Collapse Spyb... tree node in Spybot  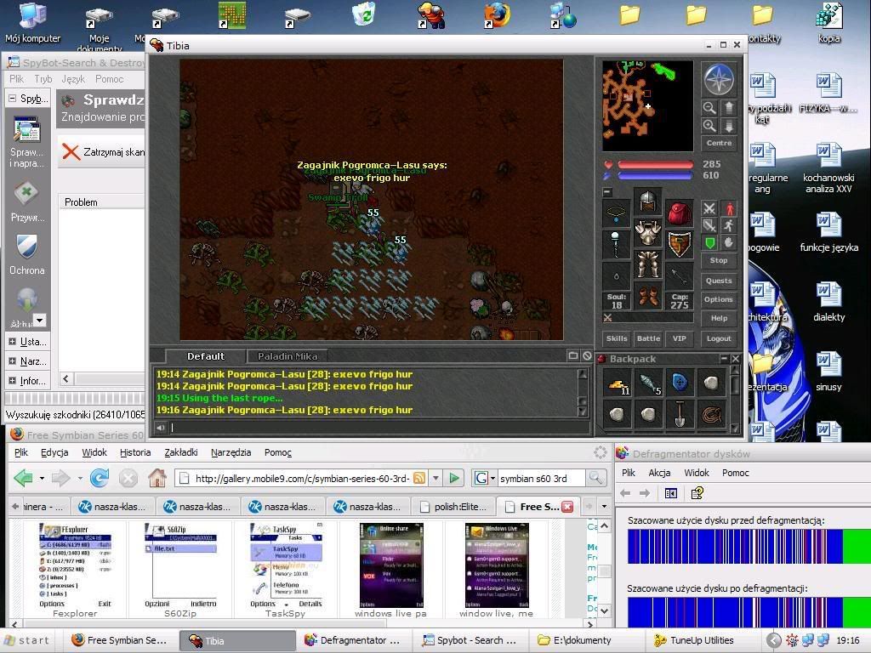(12, 99)
